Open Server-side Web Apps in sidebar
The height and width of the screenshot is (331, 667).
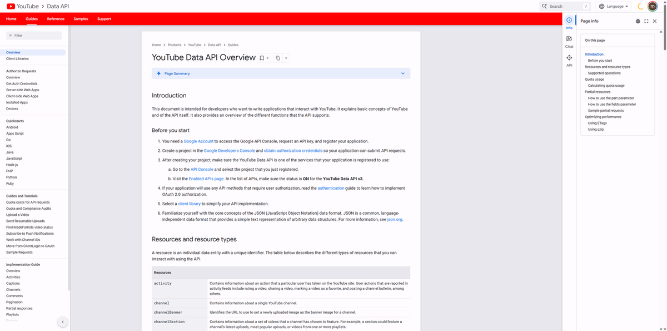click(22, 90)
